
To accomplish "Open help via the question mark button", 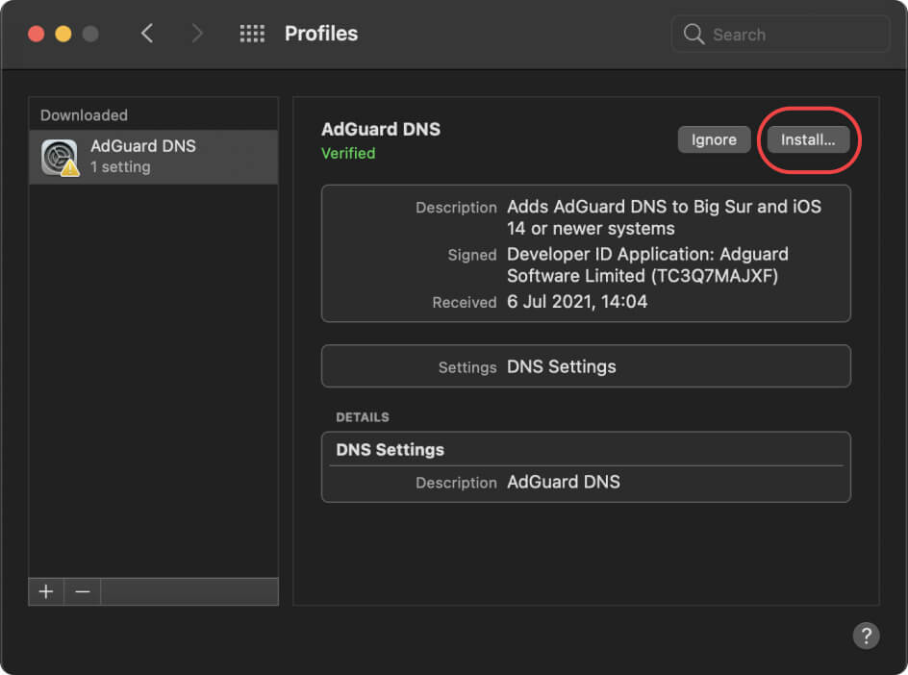I will pyautogui.click(x=865, y=636).
